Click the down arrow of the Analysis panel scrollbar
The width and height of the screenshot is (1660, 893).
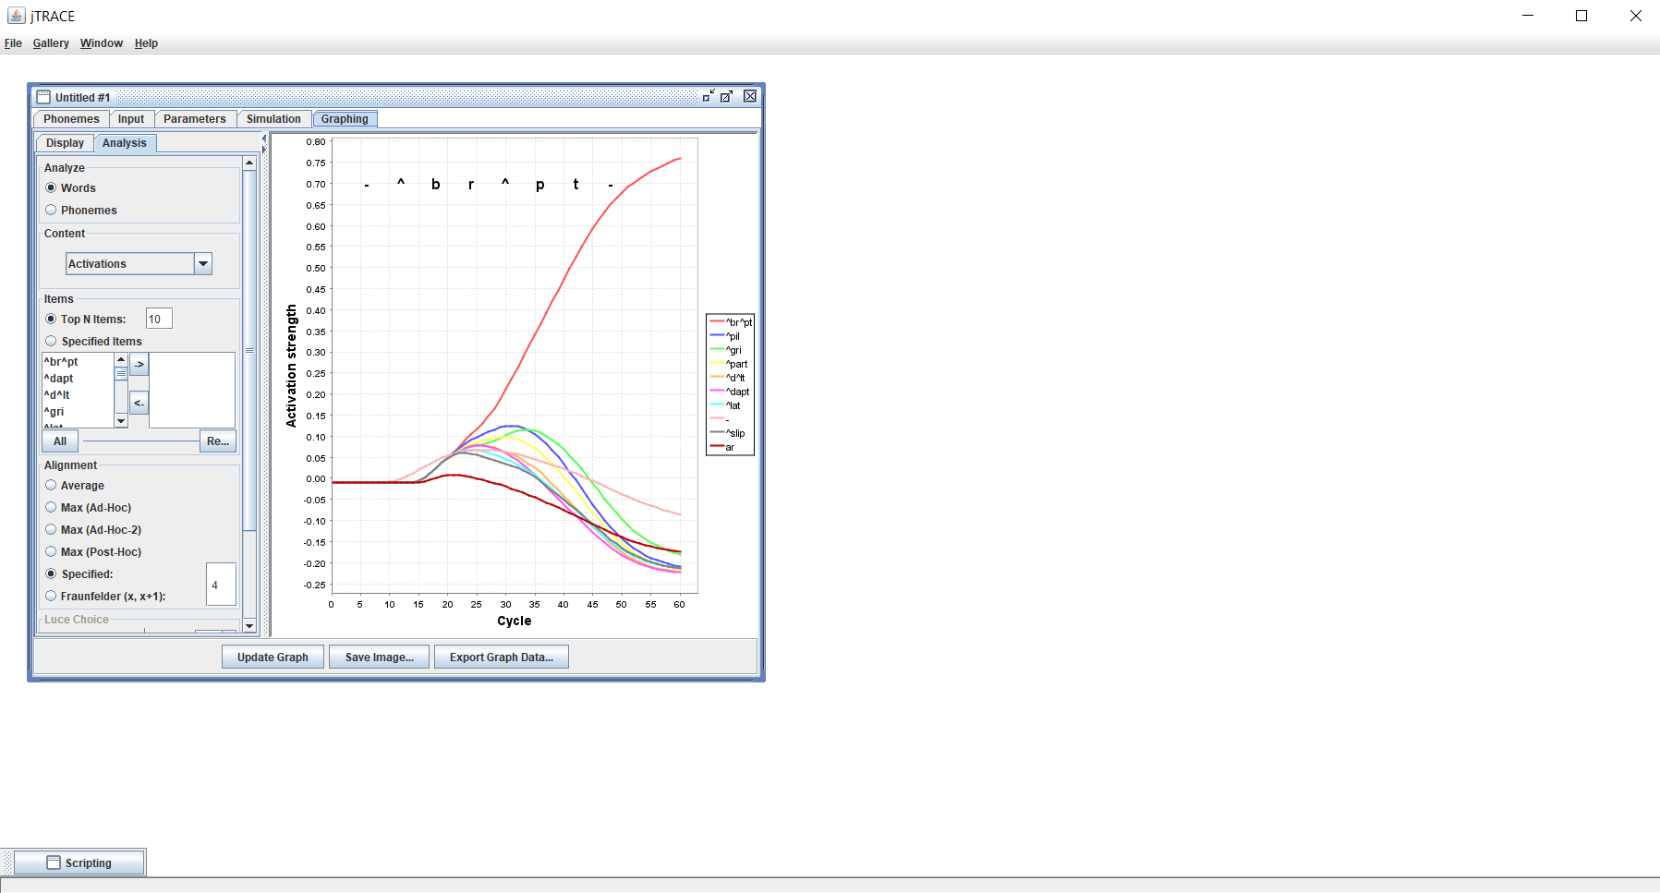pyautogui.click(x=249, y=626)
